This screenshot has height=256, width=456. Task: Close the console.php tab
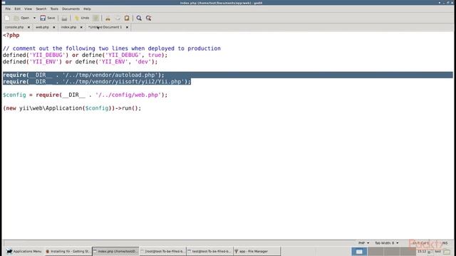[28, 27]
